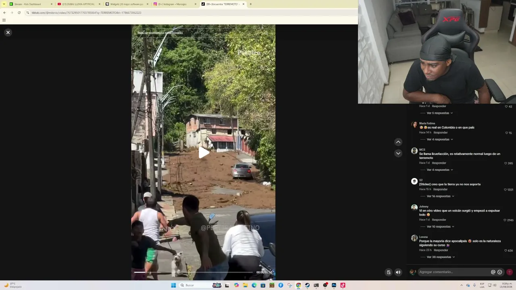516x290 pixels.
Task: Click the taskbar 'Buscar' search box
Action: pyautogui.click(x=201, y=285)
